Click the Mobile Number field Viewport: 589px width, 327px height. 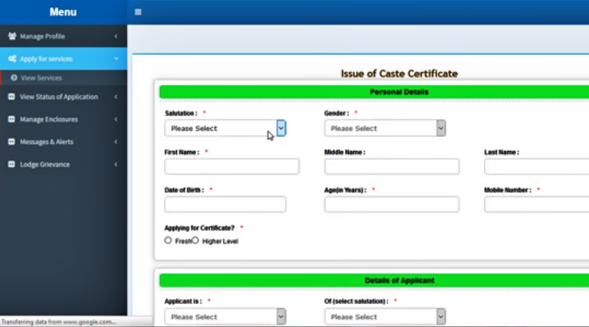[536, 204]
